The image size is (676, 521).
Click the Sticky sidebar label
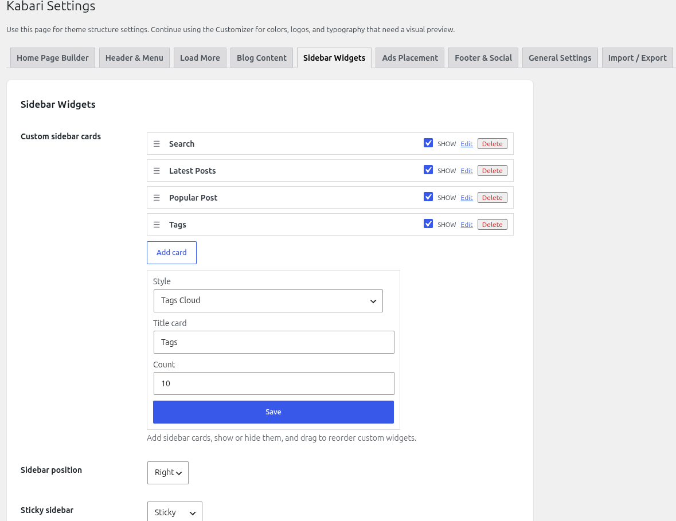pyautogui.click(x=47, y=510)
